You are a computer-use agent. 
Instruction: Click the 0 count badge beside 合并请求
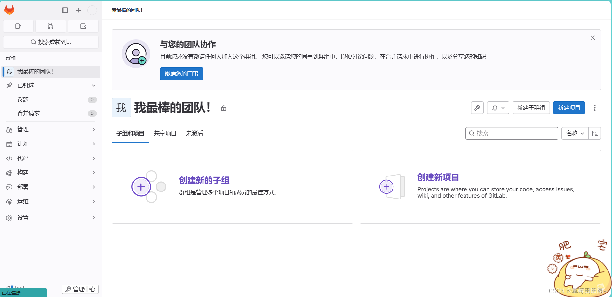pyautogui.click(x=92, y=113)
